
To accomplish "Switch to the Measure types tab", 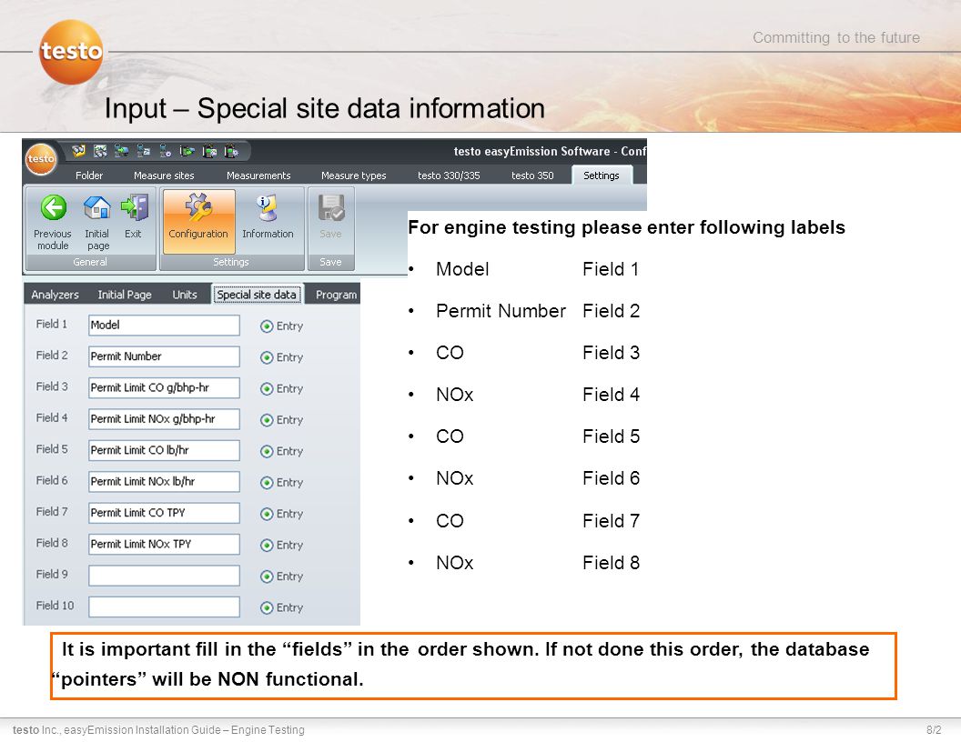I will click(354, 175).
